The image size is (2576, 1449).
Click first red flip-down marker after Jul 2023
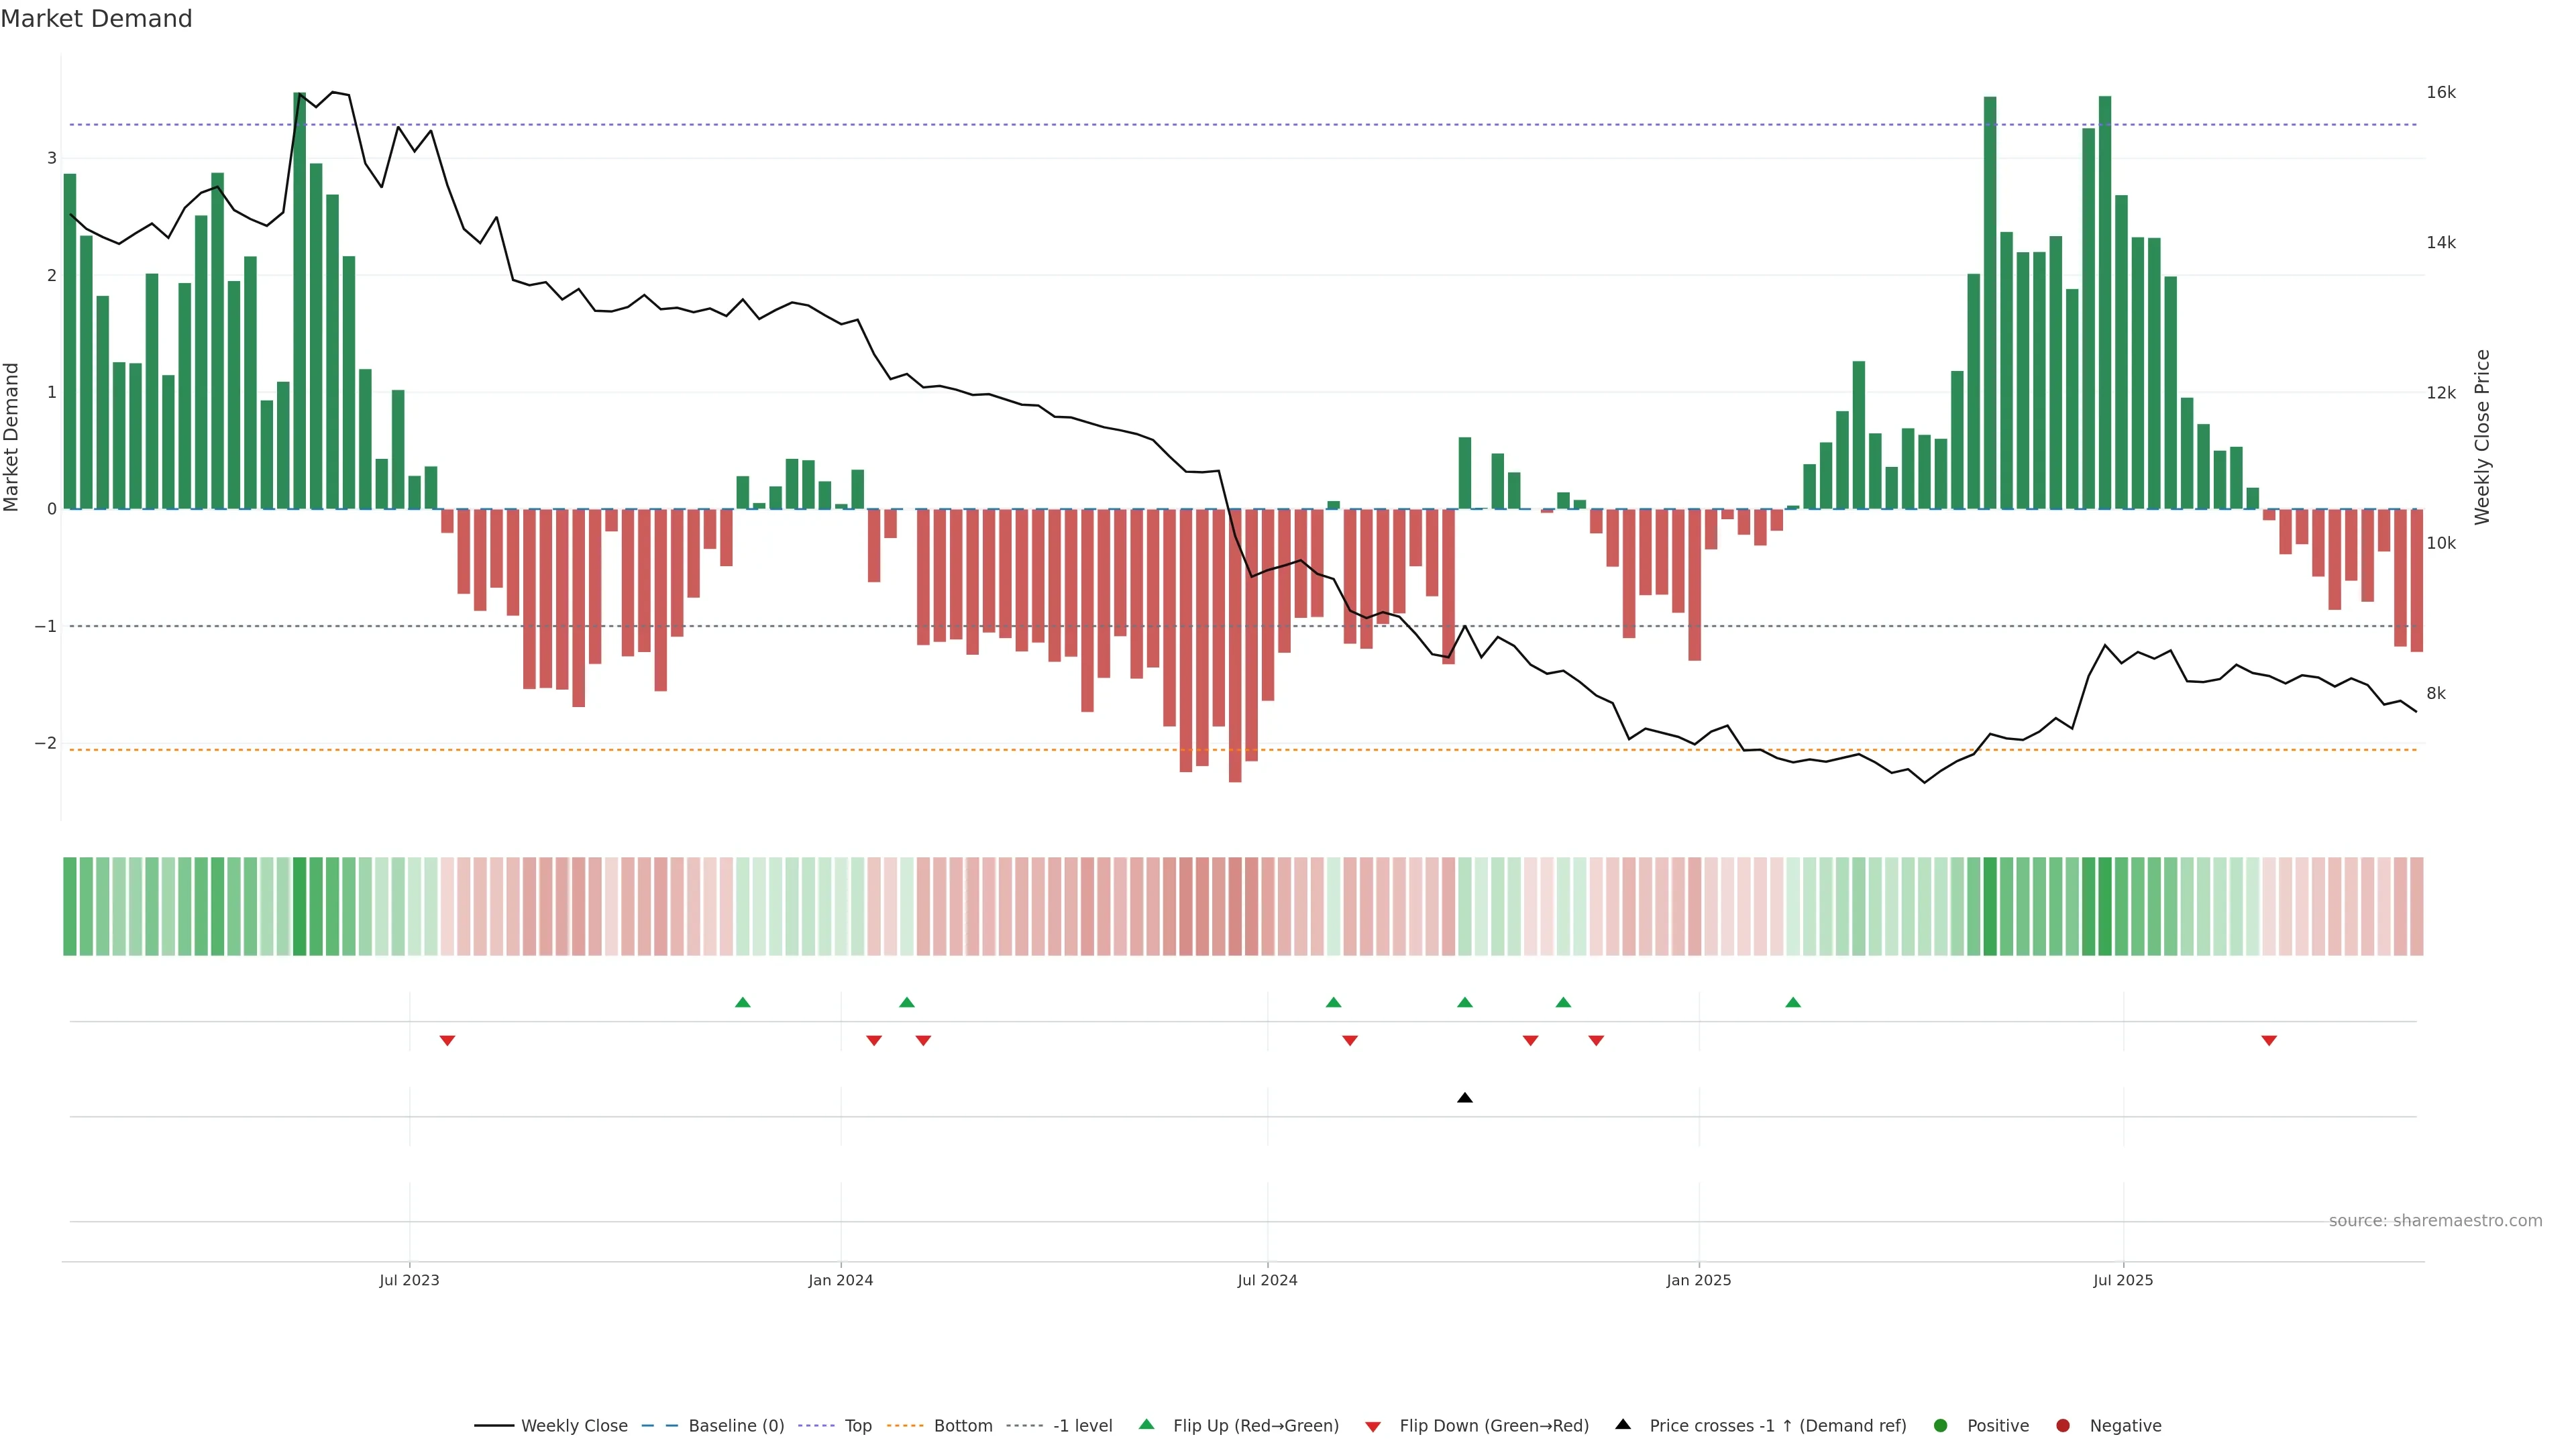[x=447, y=1041]
